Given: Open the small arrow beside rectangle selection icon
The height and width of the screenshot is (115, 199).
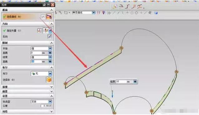Looking at the screenshot, I should pos(70,13).
